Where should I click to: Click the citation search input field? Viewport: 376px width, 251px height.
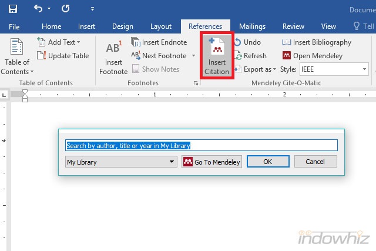tap(202, 145)
